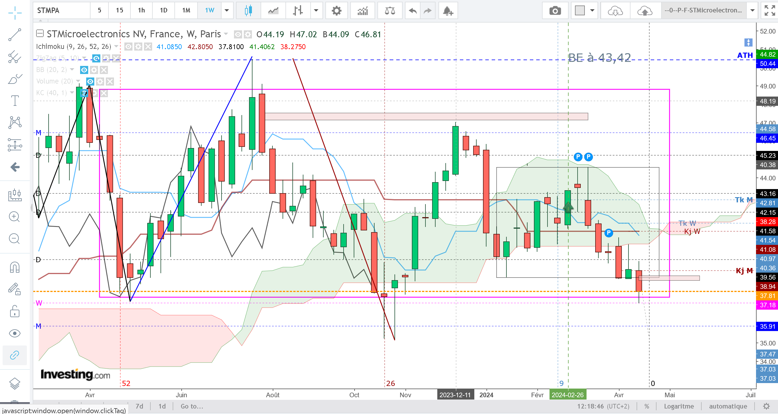This screenshot has height=414, width=778.
Task: Toggle main STMicroelectronics series visibility
Action: (x=238, y=34)
